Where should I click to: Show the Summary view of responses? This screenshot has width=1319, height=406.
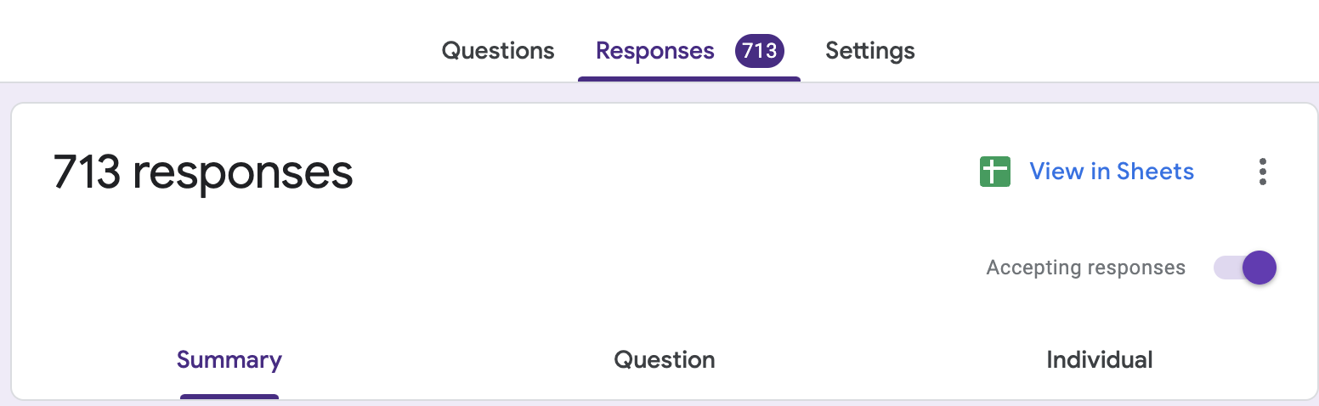pos(229,360)
